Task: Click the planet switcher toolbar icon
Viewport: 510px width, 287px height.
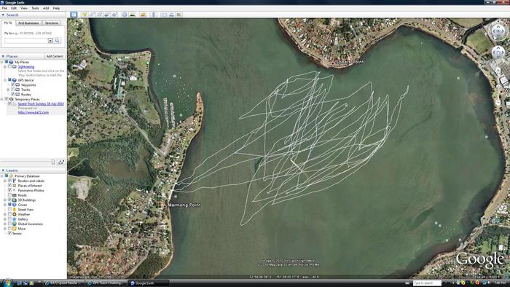Action: tap(143, 15)
